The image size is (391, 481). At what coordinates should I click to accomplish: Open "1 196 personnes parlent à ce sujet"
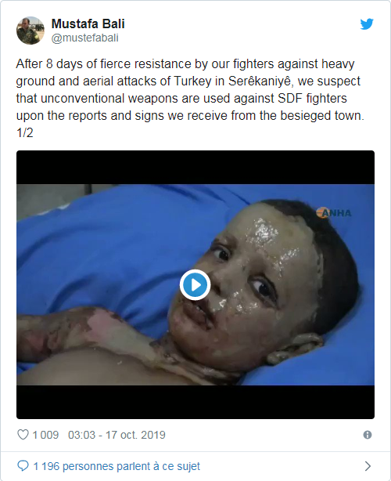click(x=117, y=466)
